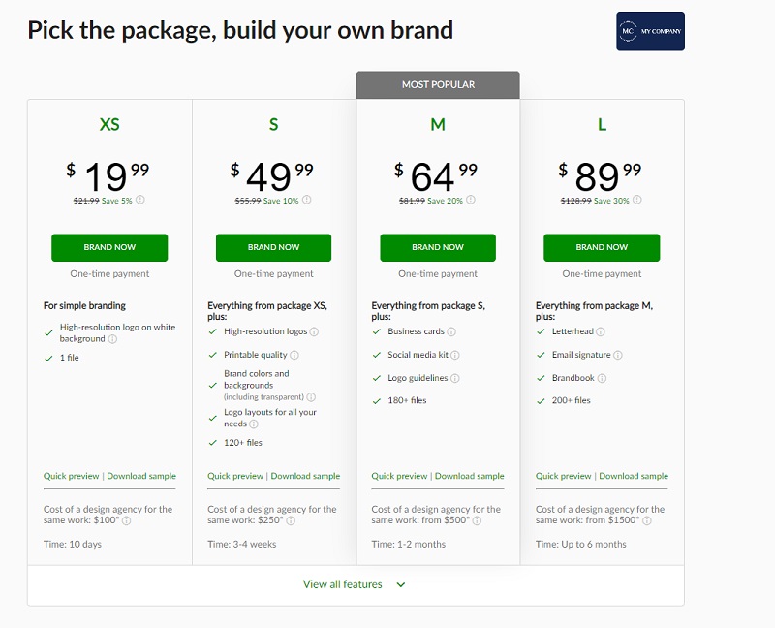The height and width of the screenshot is (628, 775).
Task: Choose BRAND NOW for L package
Action: click(602, 247)
